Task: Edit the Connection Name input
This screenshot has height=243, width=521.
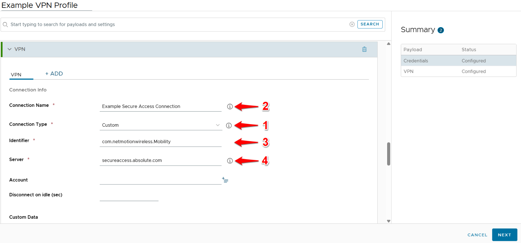Action: [160, 107]
